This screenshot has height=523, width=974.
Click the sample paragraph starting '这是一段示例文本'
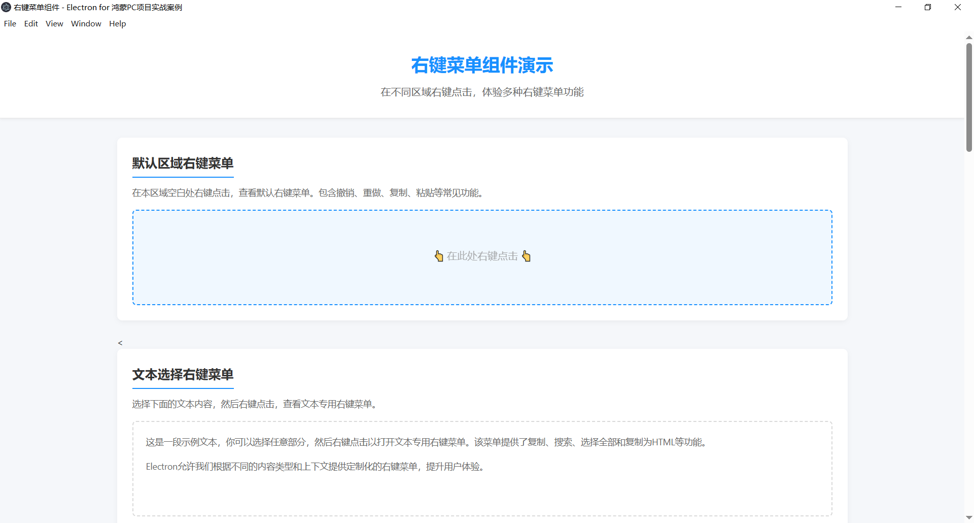[428, 442]
